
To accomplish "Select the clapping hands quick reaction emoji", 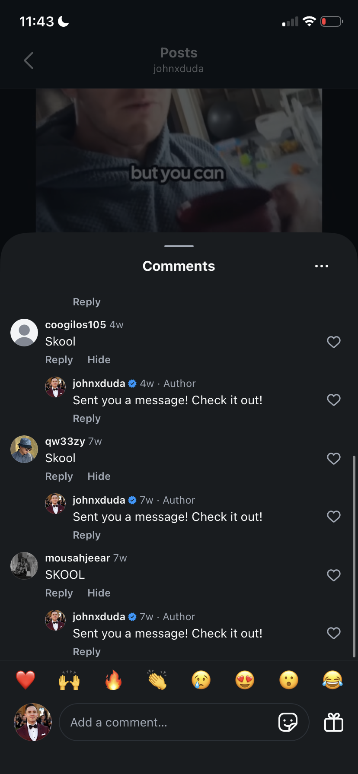I will click(x=157, y=679).
